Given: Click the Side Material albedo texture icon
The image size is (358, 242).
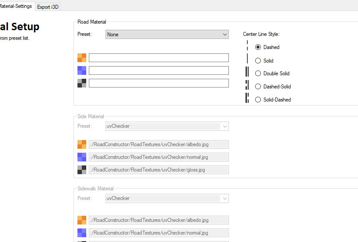Looking at the screenshot, I should (82, 144).
